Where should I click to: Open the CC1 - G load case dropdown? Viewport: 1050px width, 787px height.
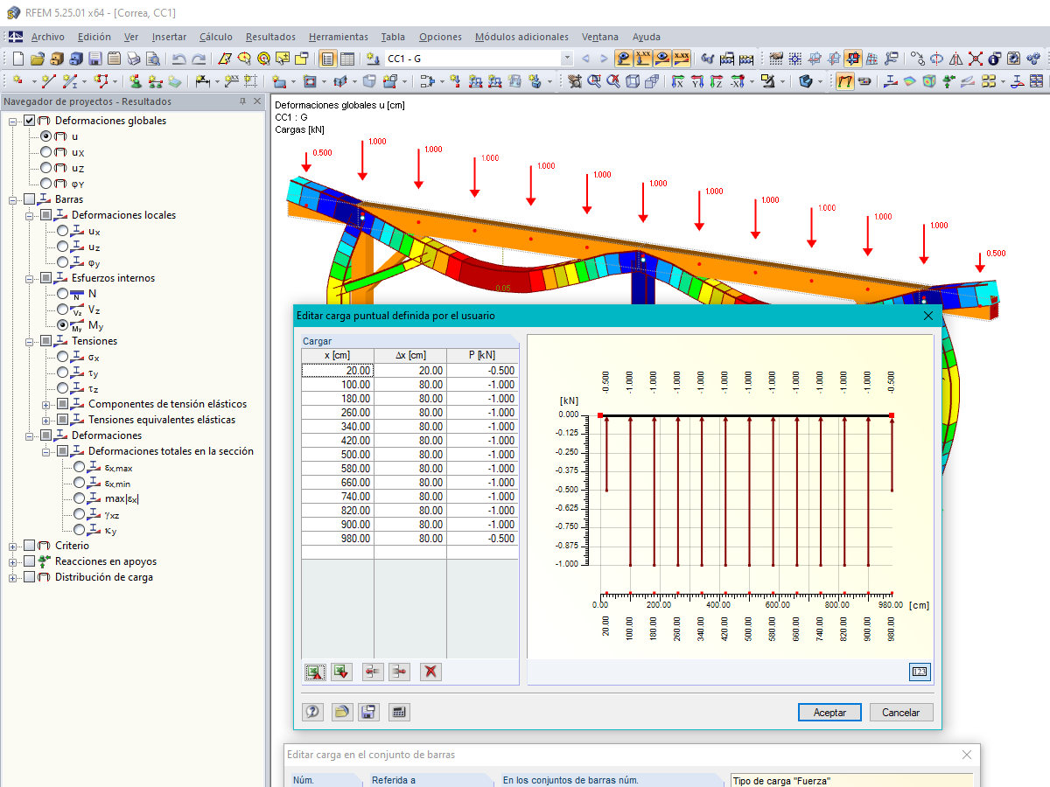pyautogui.click(x=567, y=59)
